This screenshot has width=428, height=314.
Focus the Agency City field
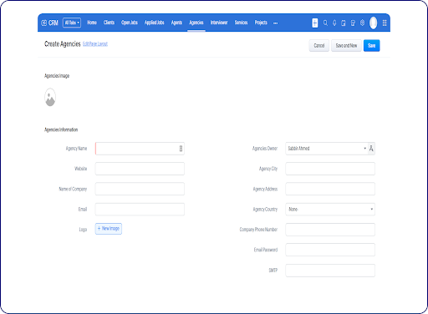click(x=330, y=169)
